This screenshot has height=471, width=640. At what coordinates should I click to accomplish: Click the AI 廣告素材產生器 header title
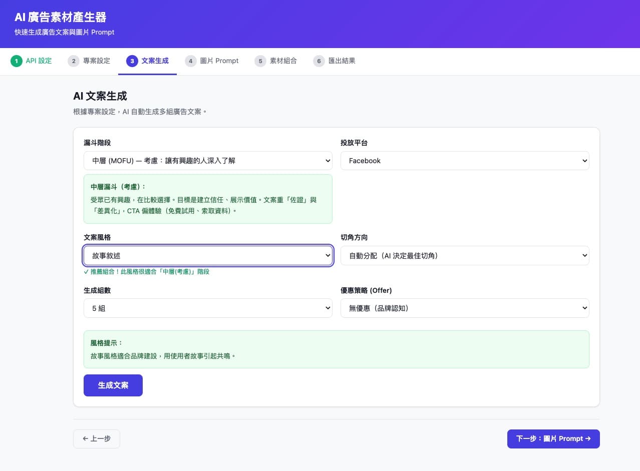coord(60,17)
